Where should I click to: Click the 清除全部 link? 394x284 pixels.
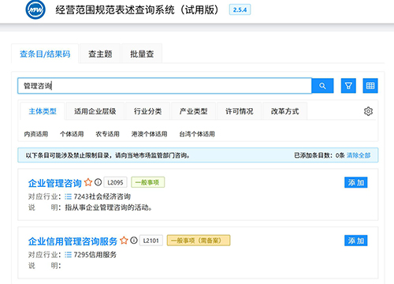(359, 155)
